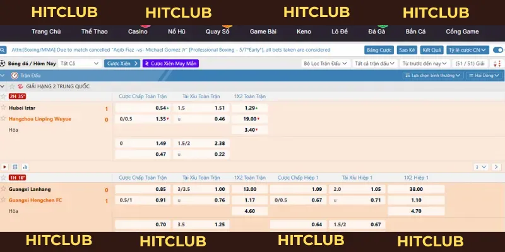Screen dimensions: 505x252
Task: Open the Lô Đề menu
Action: [340, 31]
